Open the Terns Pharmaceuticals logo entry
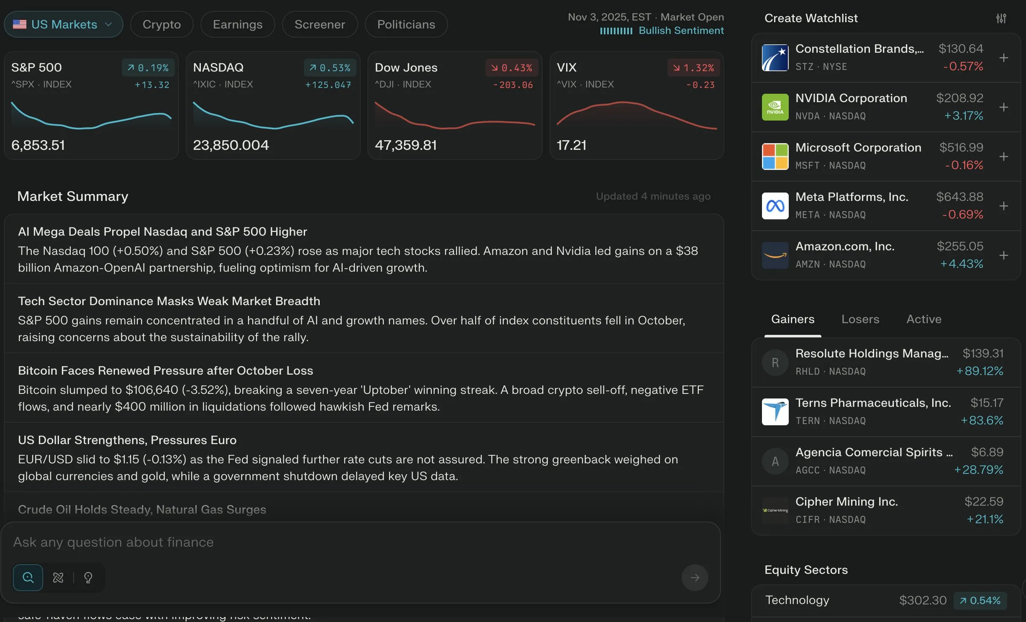 pyautogui.click(x=775, y=412)
